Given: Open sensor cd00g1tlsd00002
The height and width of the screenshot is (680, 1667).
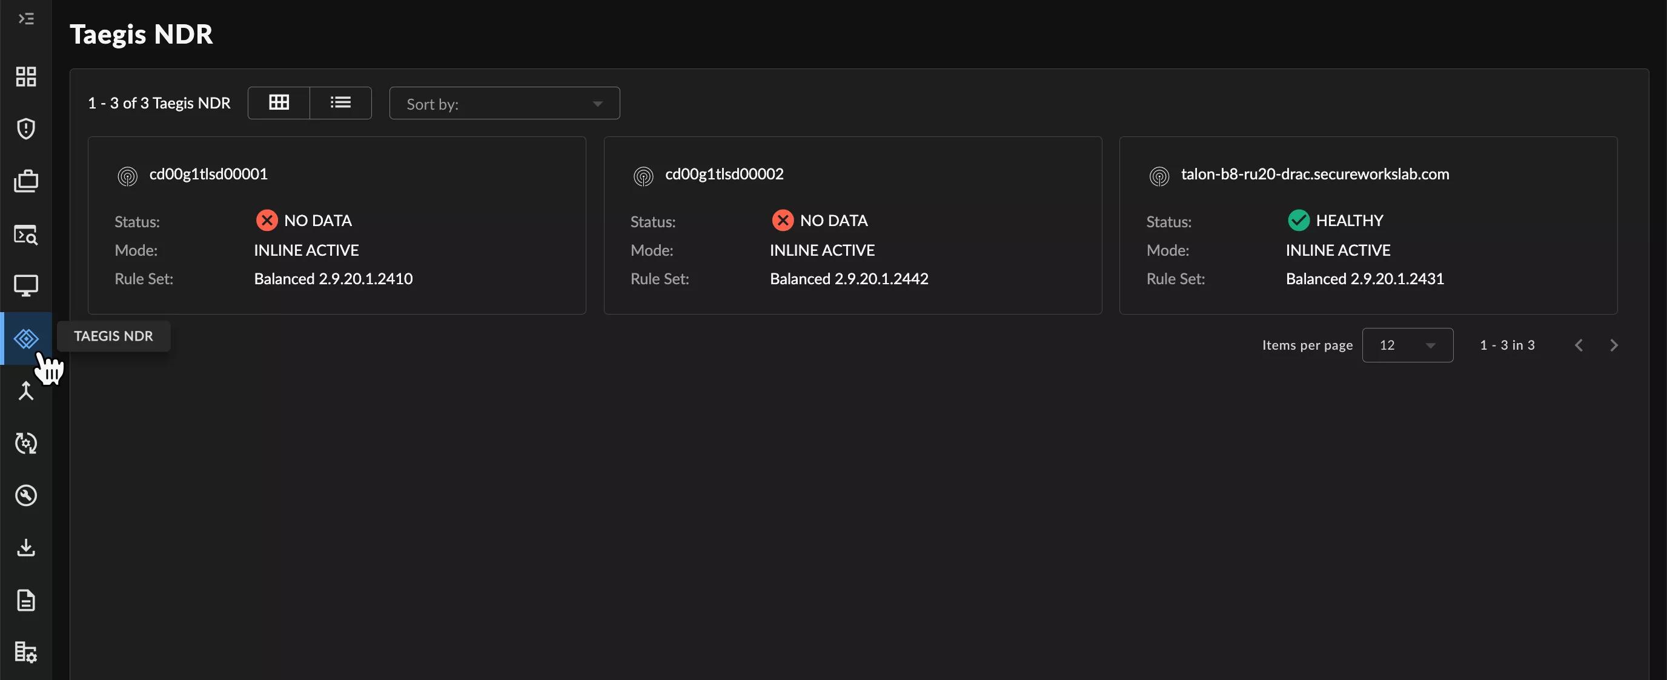Looking at the screenshot, I should click(x=724, y=174).
